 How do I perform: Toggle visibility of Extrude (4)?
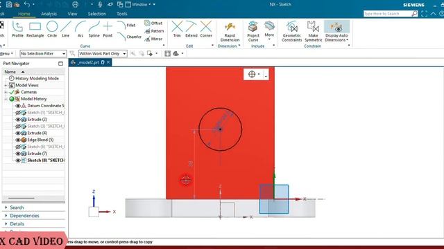18,133
